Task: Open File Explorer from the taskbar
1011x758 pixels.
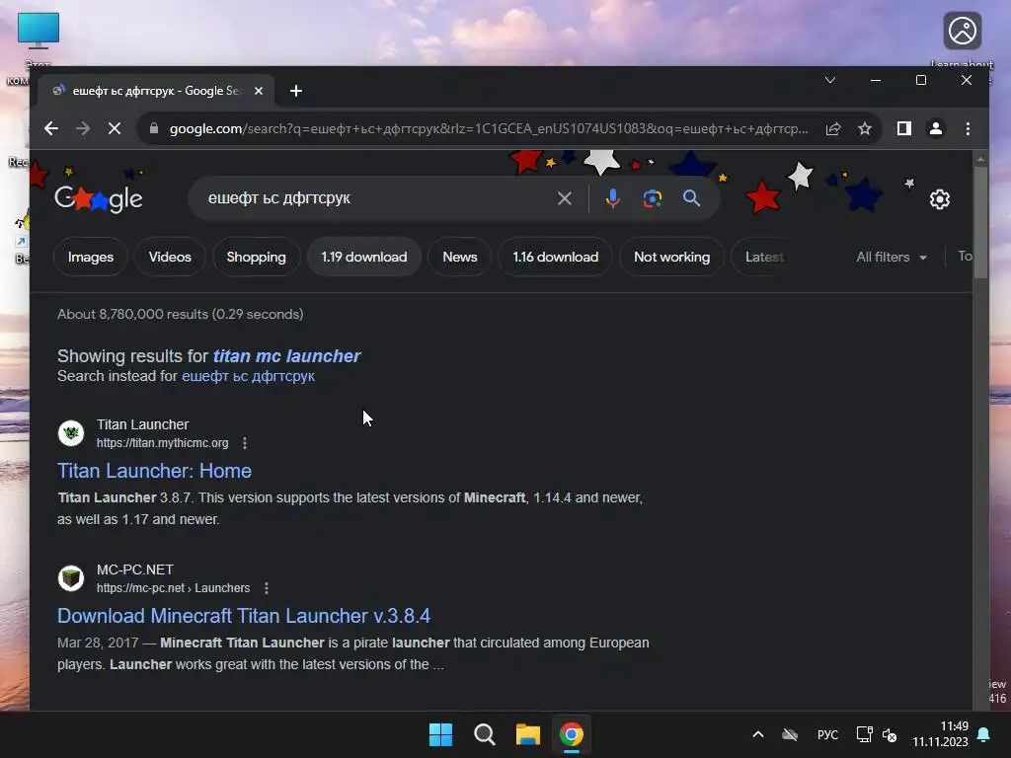Action: coord(527,734)
